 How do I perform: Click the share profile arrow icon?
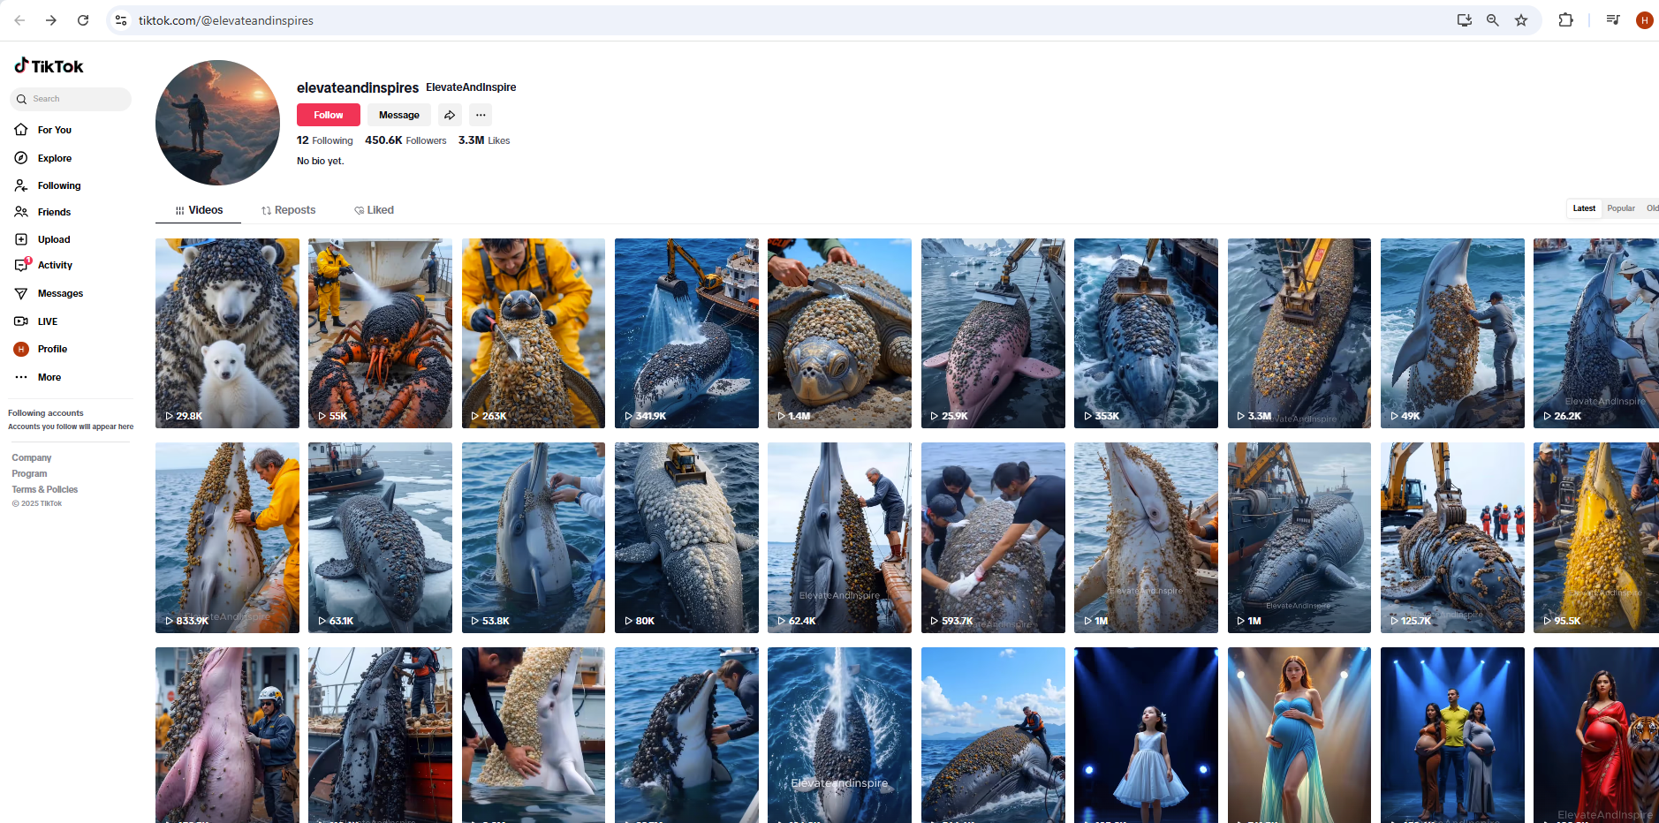(x=450, y=115)
